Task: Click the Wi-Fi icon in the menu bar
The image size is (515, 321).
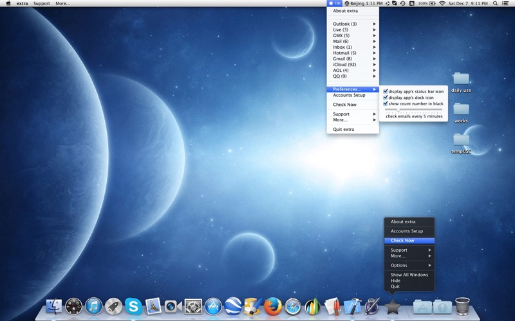Action: (442, 3)
